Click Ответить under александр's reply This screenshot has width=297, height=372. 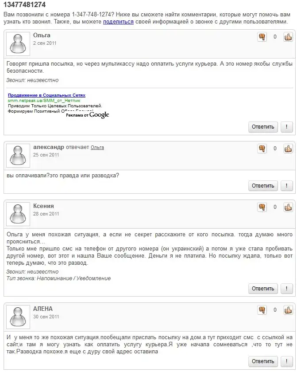click(263, 186)
